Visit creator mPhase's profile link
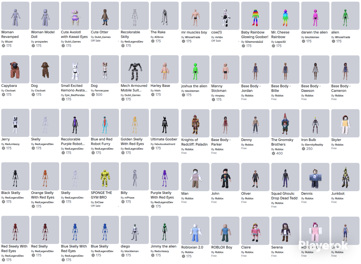Viewport: 361px width, 264px height. tap(129, 198)
